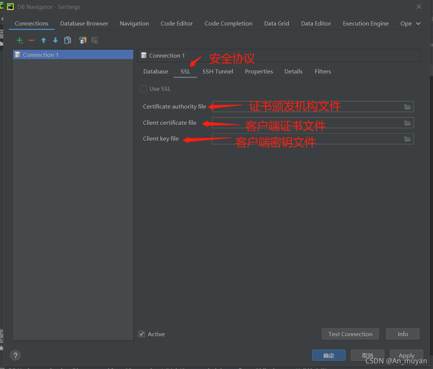Select the SSL sub-tab
The image size is (433, 369).
tap(185, 72)
